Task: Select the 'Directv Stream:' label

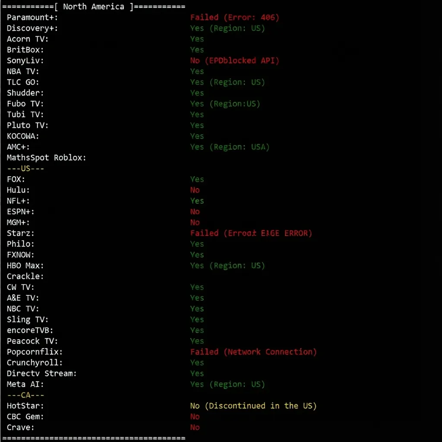Action: pyautogui.click(x=41, y=373)
